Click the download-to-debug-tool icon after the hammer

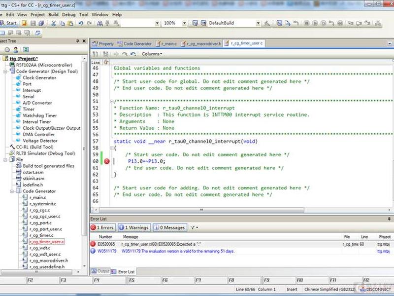coord(279,23)
